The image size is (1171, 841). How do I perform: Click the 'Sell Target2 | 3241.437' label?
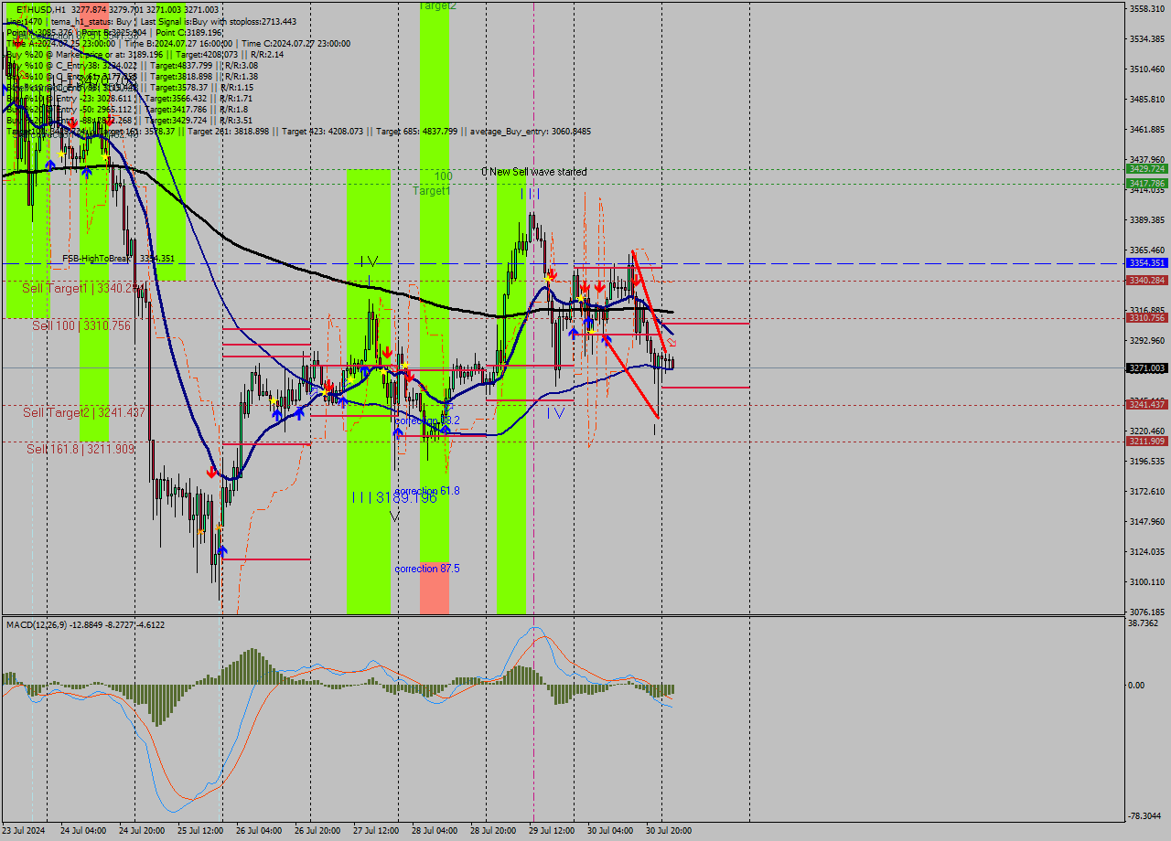click(84, 413)
